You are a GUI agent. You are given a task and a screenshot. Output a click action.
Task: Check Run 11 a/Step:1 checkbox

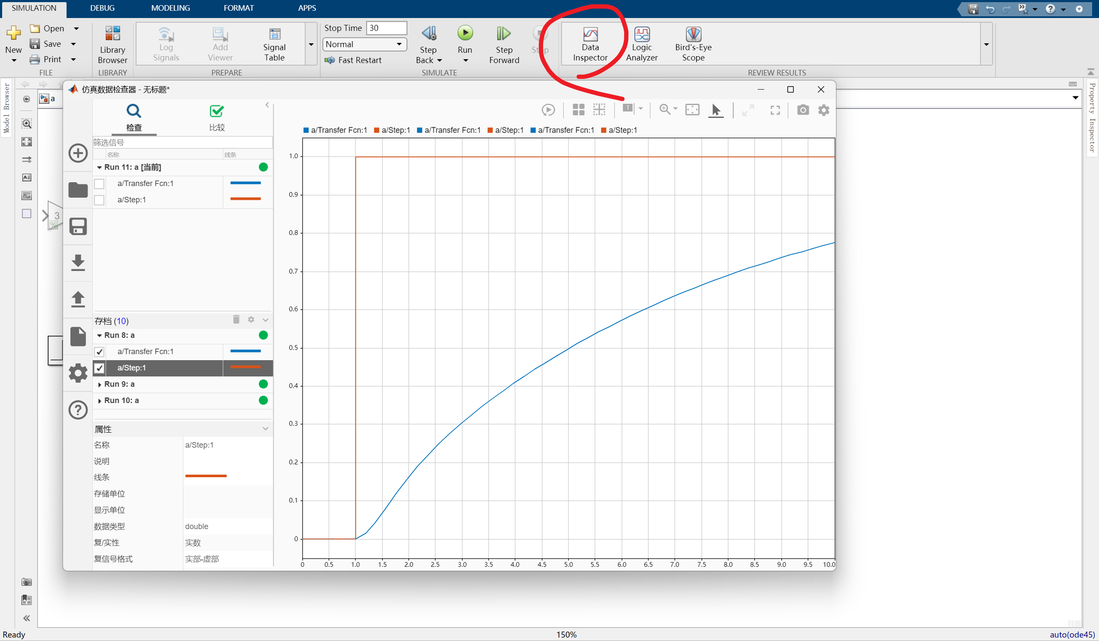pyautogui.click(x=100, y=200)
